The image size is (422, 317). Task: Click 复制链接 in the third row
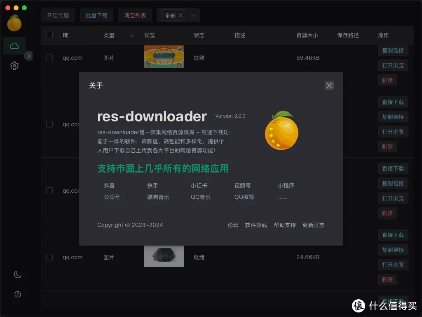393,183
